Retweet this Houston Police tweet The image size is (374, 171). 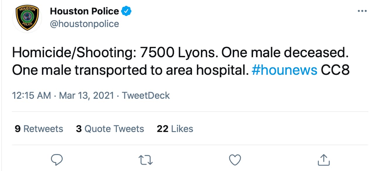[146, 160]
